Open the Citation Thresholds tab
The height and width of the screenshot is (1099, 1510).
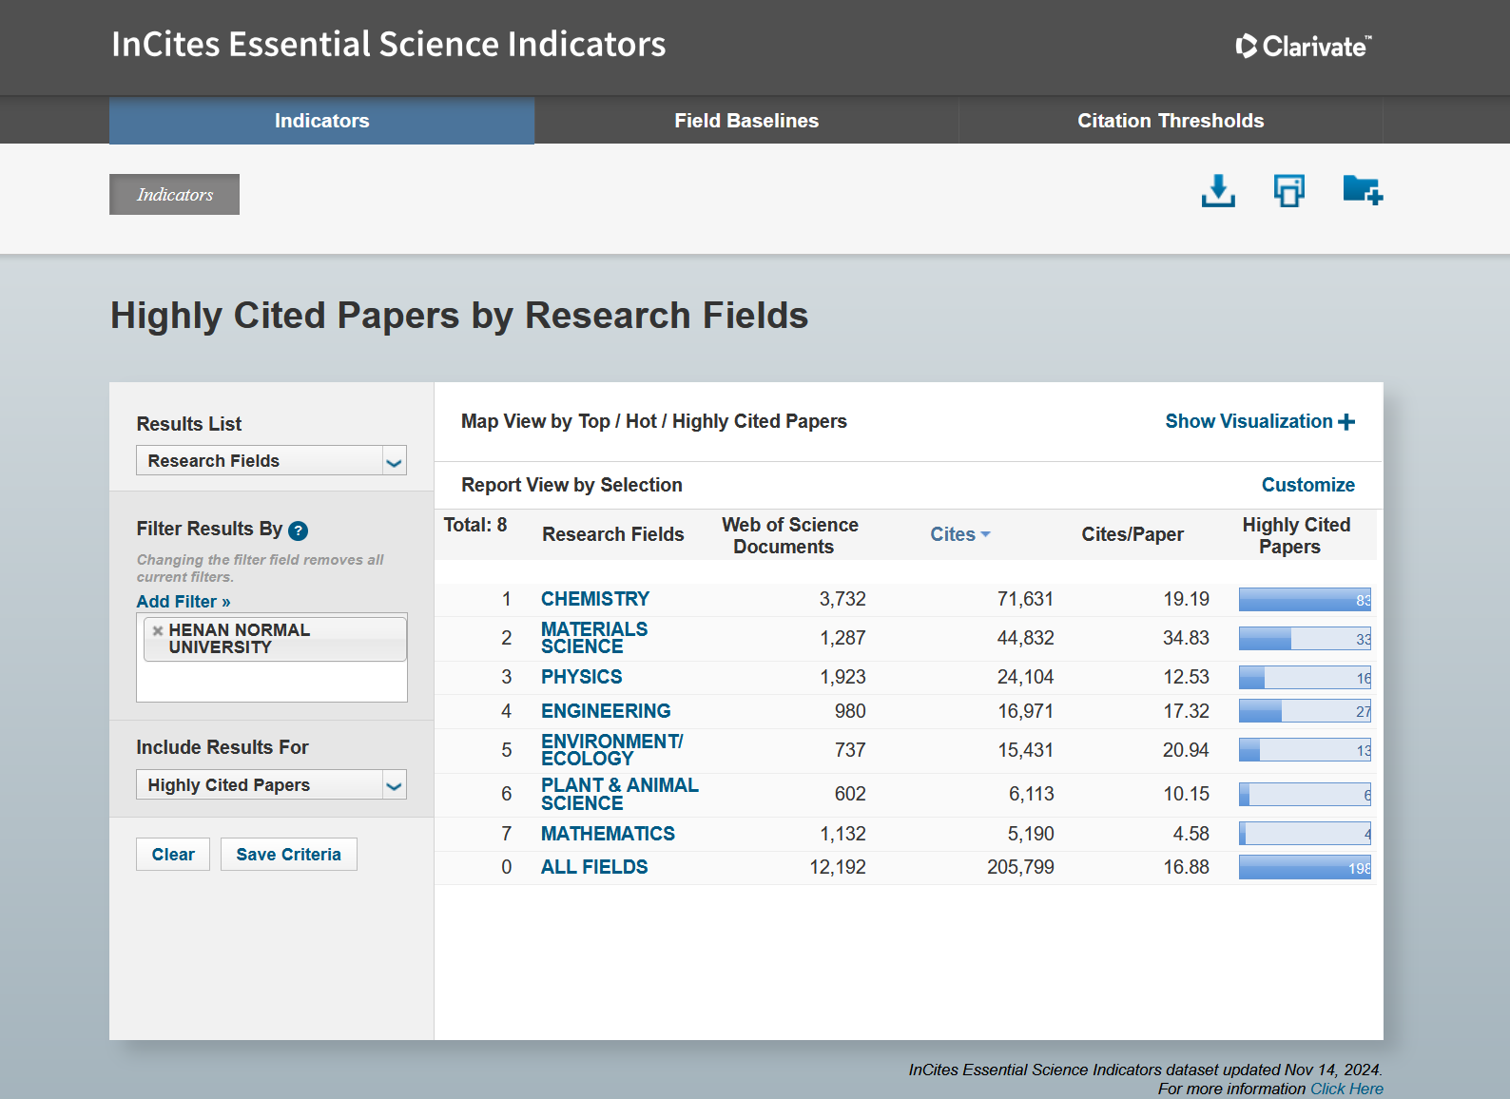(1170, 121)
